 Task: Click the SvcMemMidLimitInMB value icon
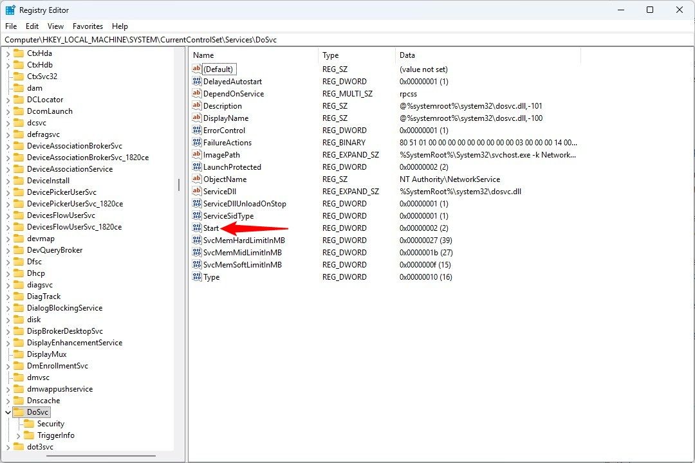click(x=197, y=252)
